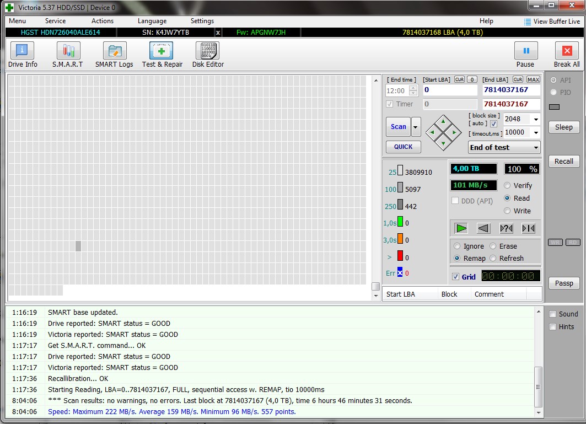Click the End time spinner arrows
Viewport: 586px width, 424px height.
pos(413,90)
